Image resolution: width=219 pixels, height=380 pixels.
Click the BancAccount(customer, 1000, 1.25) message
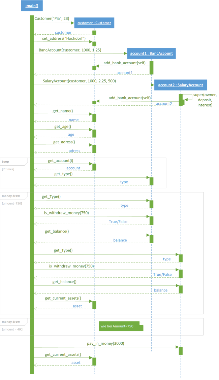pyautogui.click(x=70, y=50)
